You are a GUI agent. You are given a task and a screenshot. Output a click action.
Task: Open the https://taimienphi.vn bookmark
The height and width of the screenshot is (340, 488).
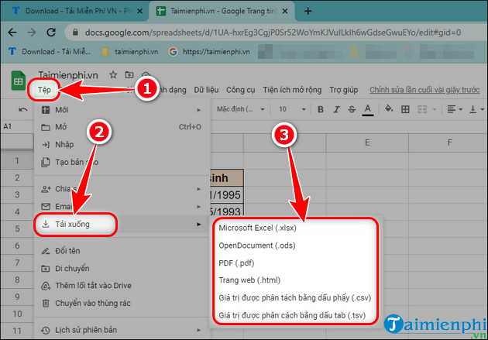coord(210,52)
